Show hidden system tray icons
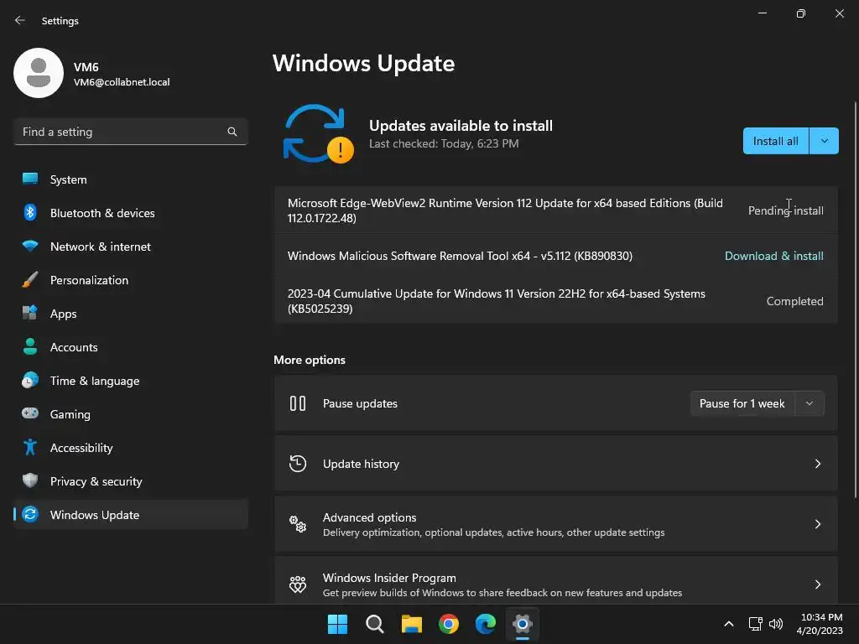 729,624
